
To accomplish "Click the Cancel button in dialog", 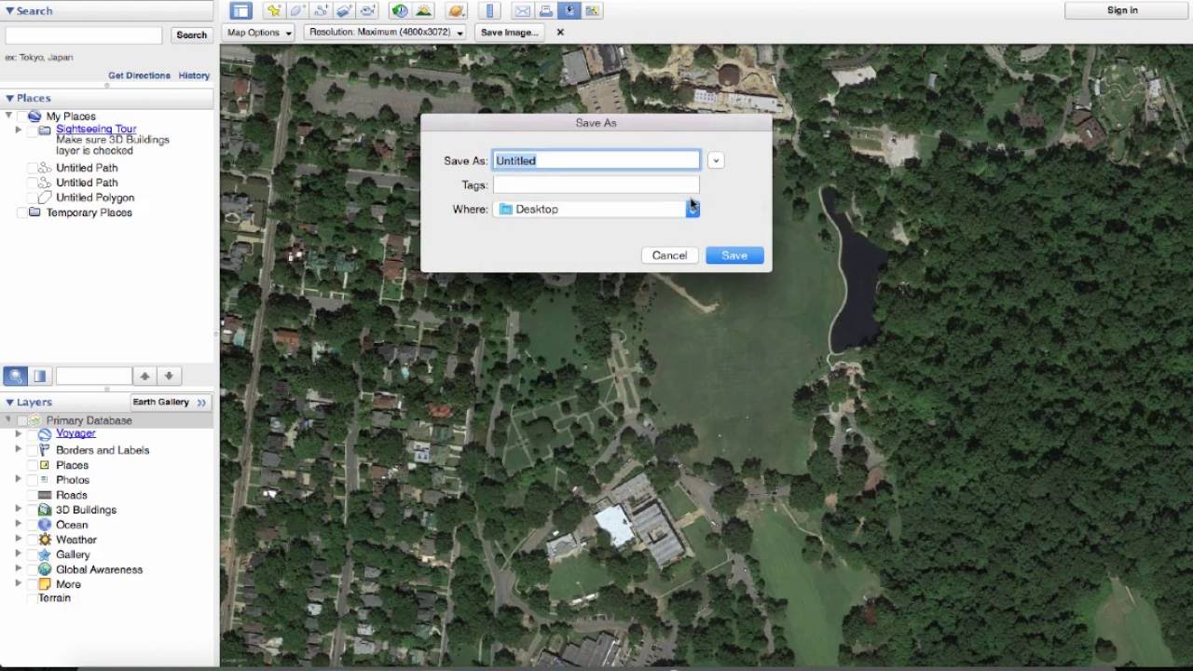I will click(x=669, y=255).
